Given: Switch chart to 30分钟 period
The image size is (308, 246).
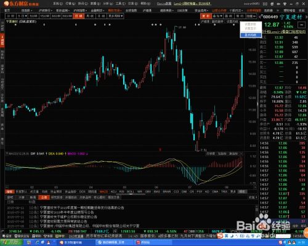Looking at the screenshot, I should click(x=56, y=16).
